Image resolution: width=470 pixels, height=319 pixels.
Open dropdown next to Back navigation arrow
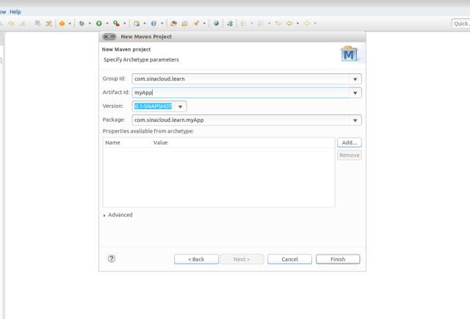(297, 23)
